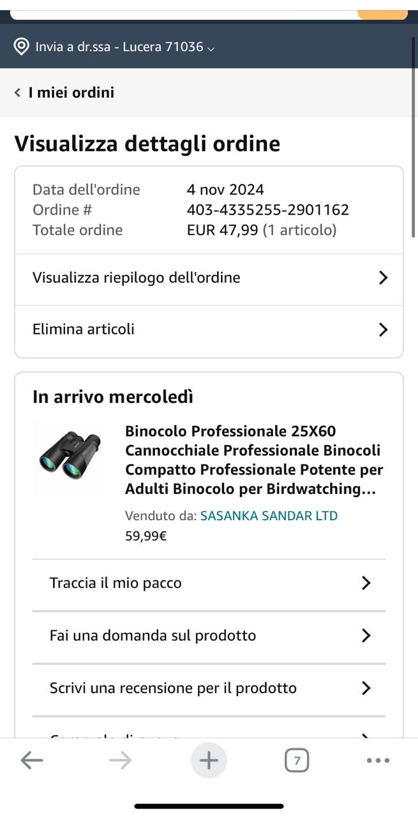Open Binocolo Professionale 25X60 product title
The height and width of the screenshot is (817, 418).
(253, 460)
